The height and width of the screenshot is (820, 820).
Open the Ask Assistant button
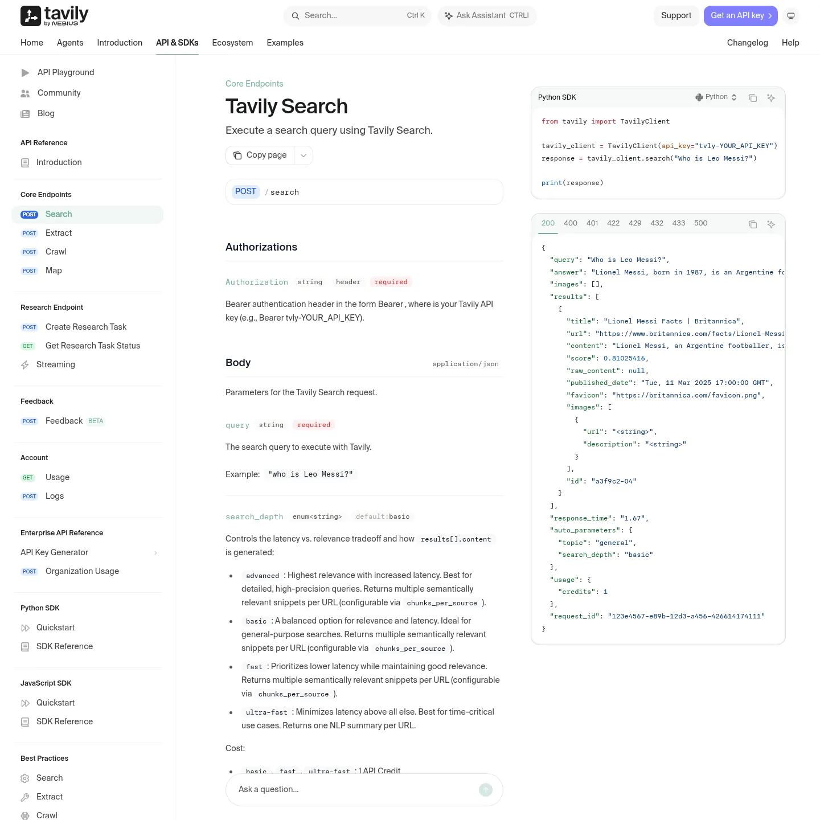487,16
